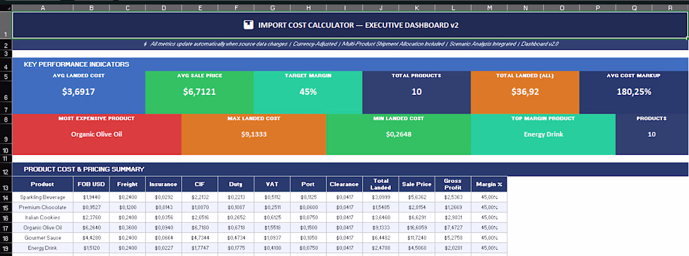
Task: Select the Gourmet Sauce product cell
Action: 43,238
